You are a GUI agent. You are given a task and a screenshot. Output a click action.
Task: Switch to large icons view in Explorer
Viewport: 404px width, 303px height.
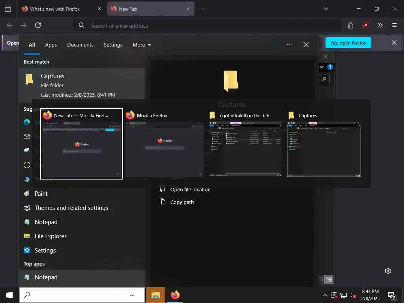click(x=329, y=280)
